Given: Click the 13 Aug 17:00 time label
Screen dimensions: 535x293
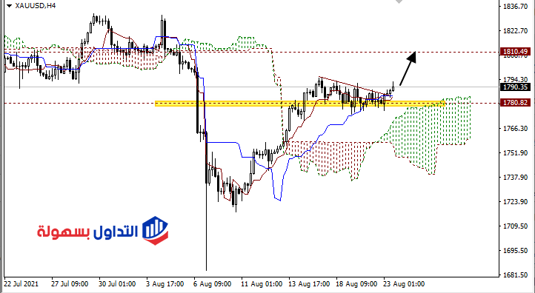Looking at the screenshot, I should [309, 284].
